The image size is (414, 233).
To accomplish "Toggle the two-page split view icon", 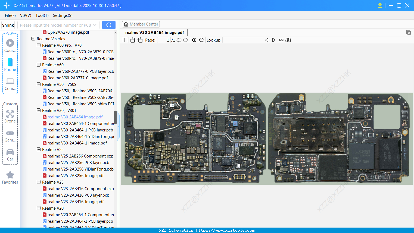I will 124,40.
